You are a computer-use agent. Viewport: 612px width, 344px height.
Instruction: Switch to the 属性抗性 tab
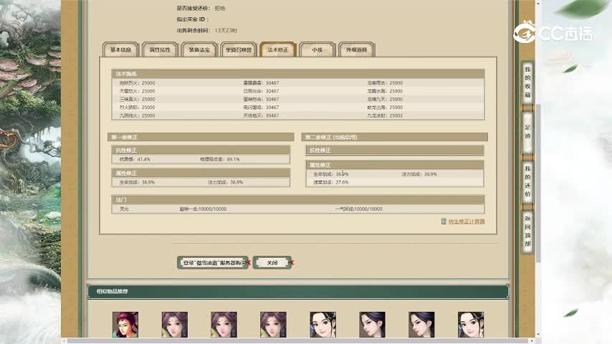click(159, 50)
